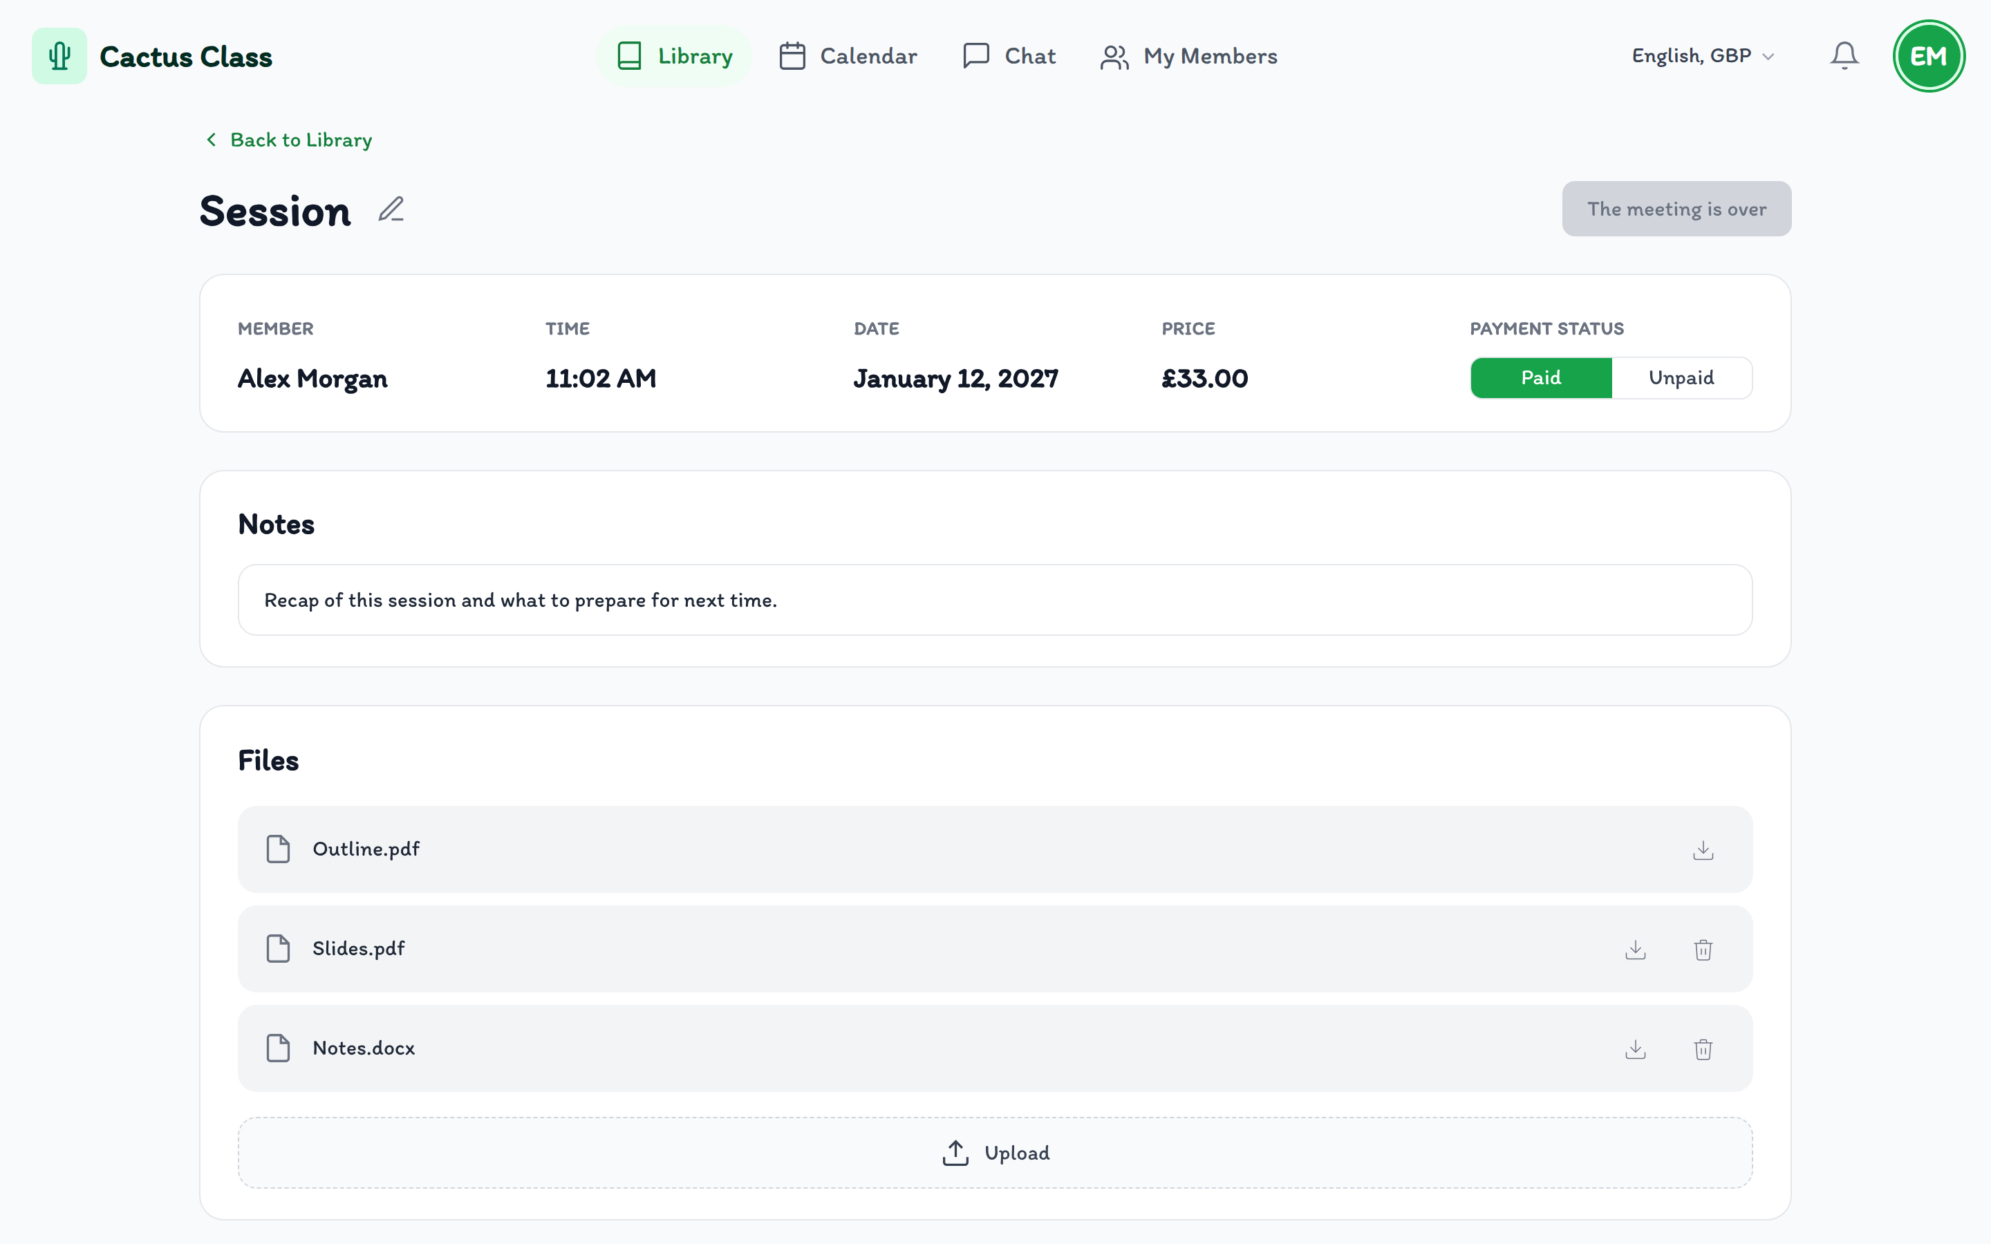This screenshot has height=1244, width=1991.
Task: Open the My Members tab
Action: click(x=1189, y=56)
